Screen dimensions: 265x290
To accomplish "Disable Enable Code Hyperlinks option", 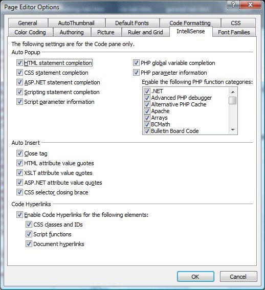I will (x=19, y=215).
